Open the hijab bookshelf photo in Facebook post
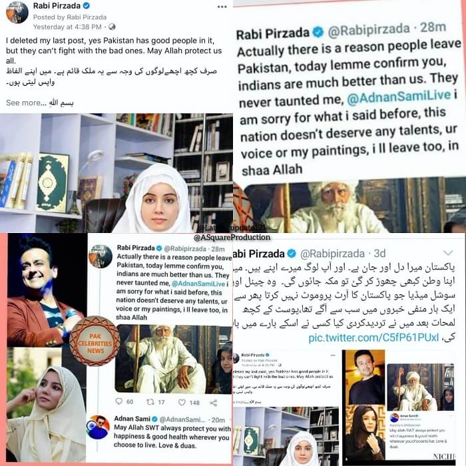Viewport: 466px width, 466px height. click(x=116, y=172)
